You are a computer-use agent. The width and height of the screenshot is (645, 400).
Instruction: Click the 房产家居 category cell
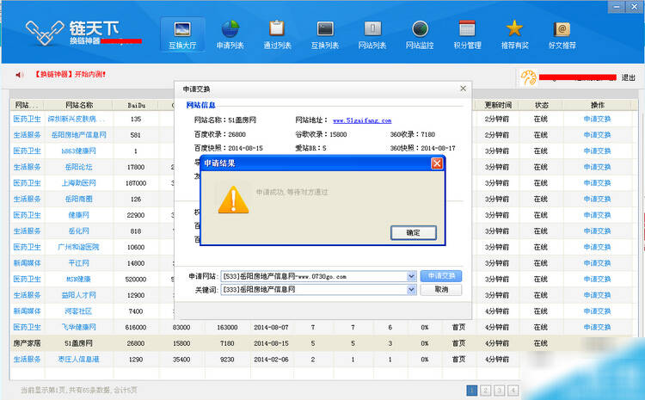pos(28,343)
